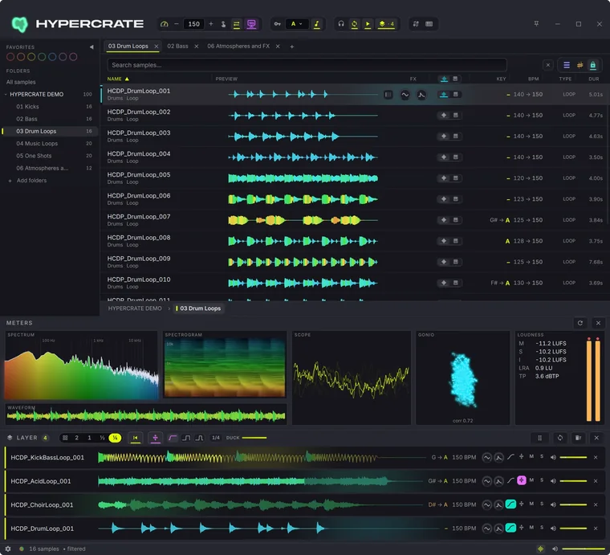Solo the HCDP_ChoirLoop_001 layer
610x555 pixels.
(x=542, y=504)
